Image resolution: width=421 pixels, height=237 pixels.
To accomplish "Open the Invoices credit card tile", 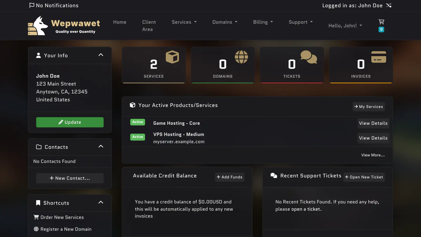I will coord(361,65).
